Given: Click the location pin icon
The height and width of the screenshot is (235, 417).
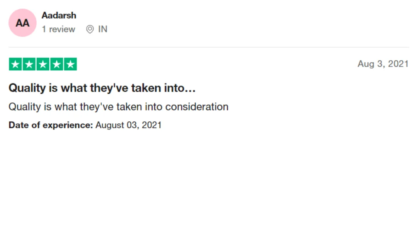Looking at the screenshot, I should 90,29.
